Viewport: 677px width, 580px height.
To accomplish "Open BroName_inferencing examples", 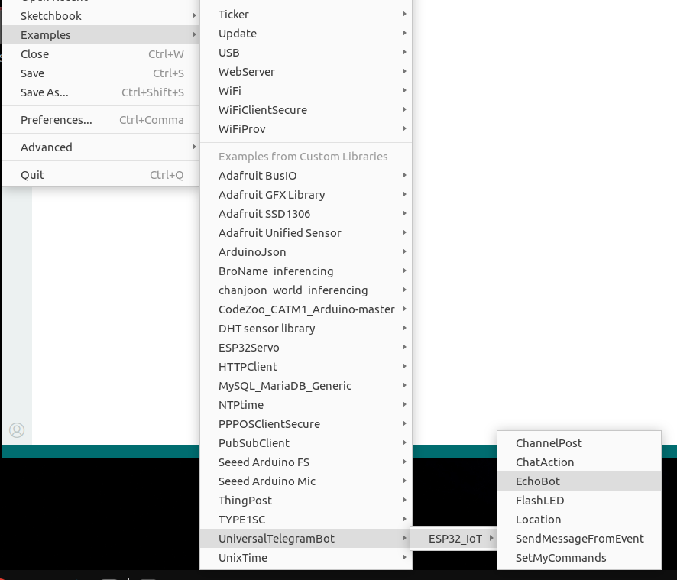I will click(306, 271).
